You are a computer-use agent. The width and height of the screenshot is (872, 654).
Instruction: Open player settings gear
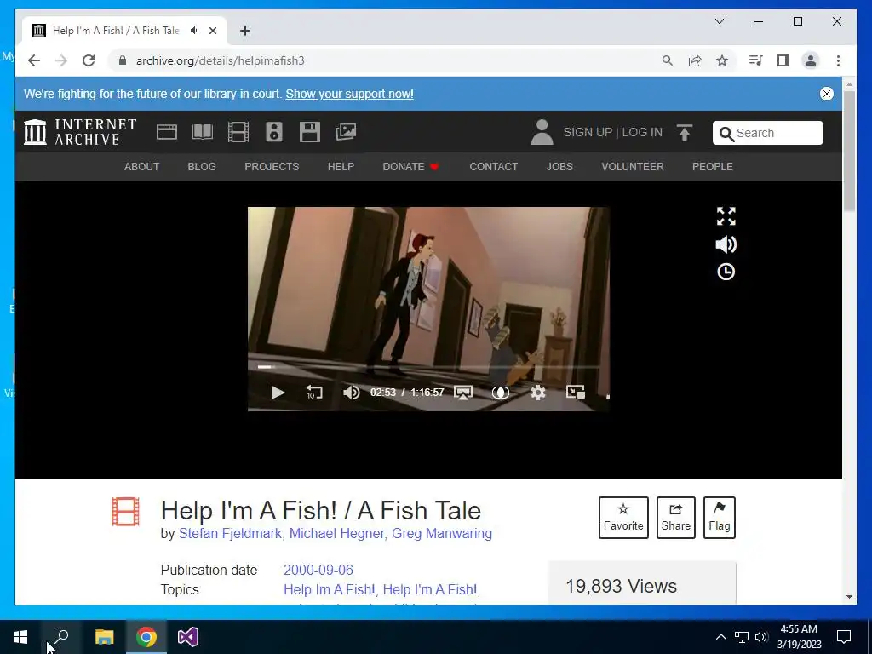[x=538, y=393]
